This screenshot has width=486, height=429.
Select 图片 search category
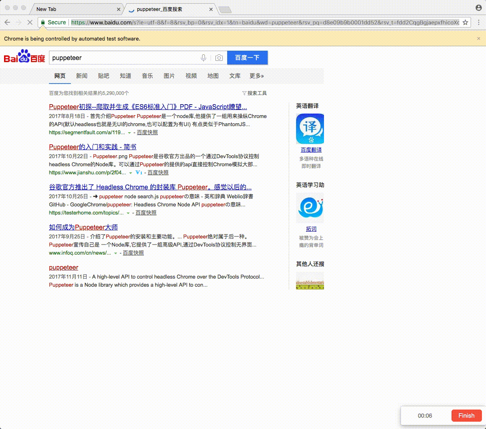(169, 76)
